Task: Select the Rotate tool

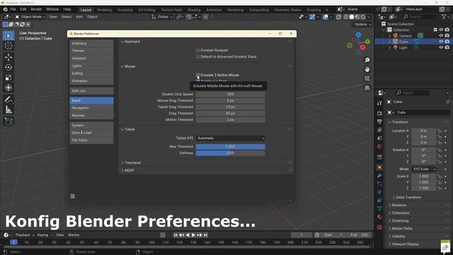Action: click(8, 67)
